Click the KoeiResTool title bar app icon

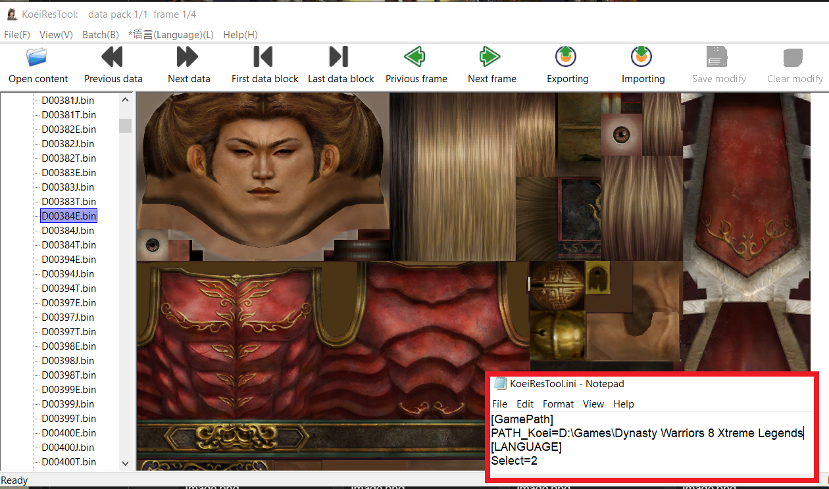tap(11, 14)
